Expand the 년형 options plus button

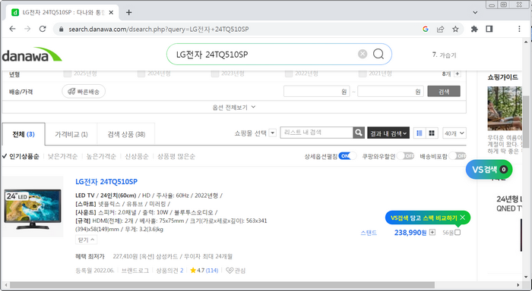(x=458, y=74)
